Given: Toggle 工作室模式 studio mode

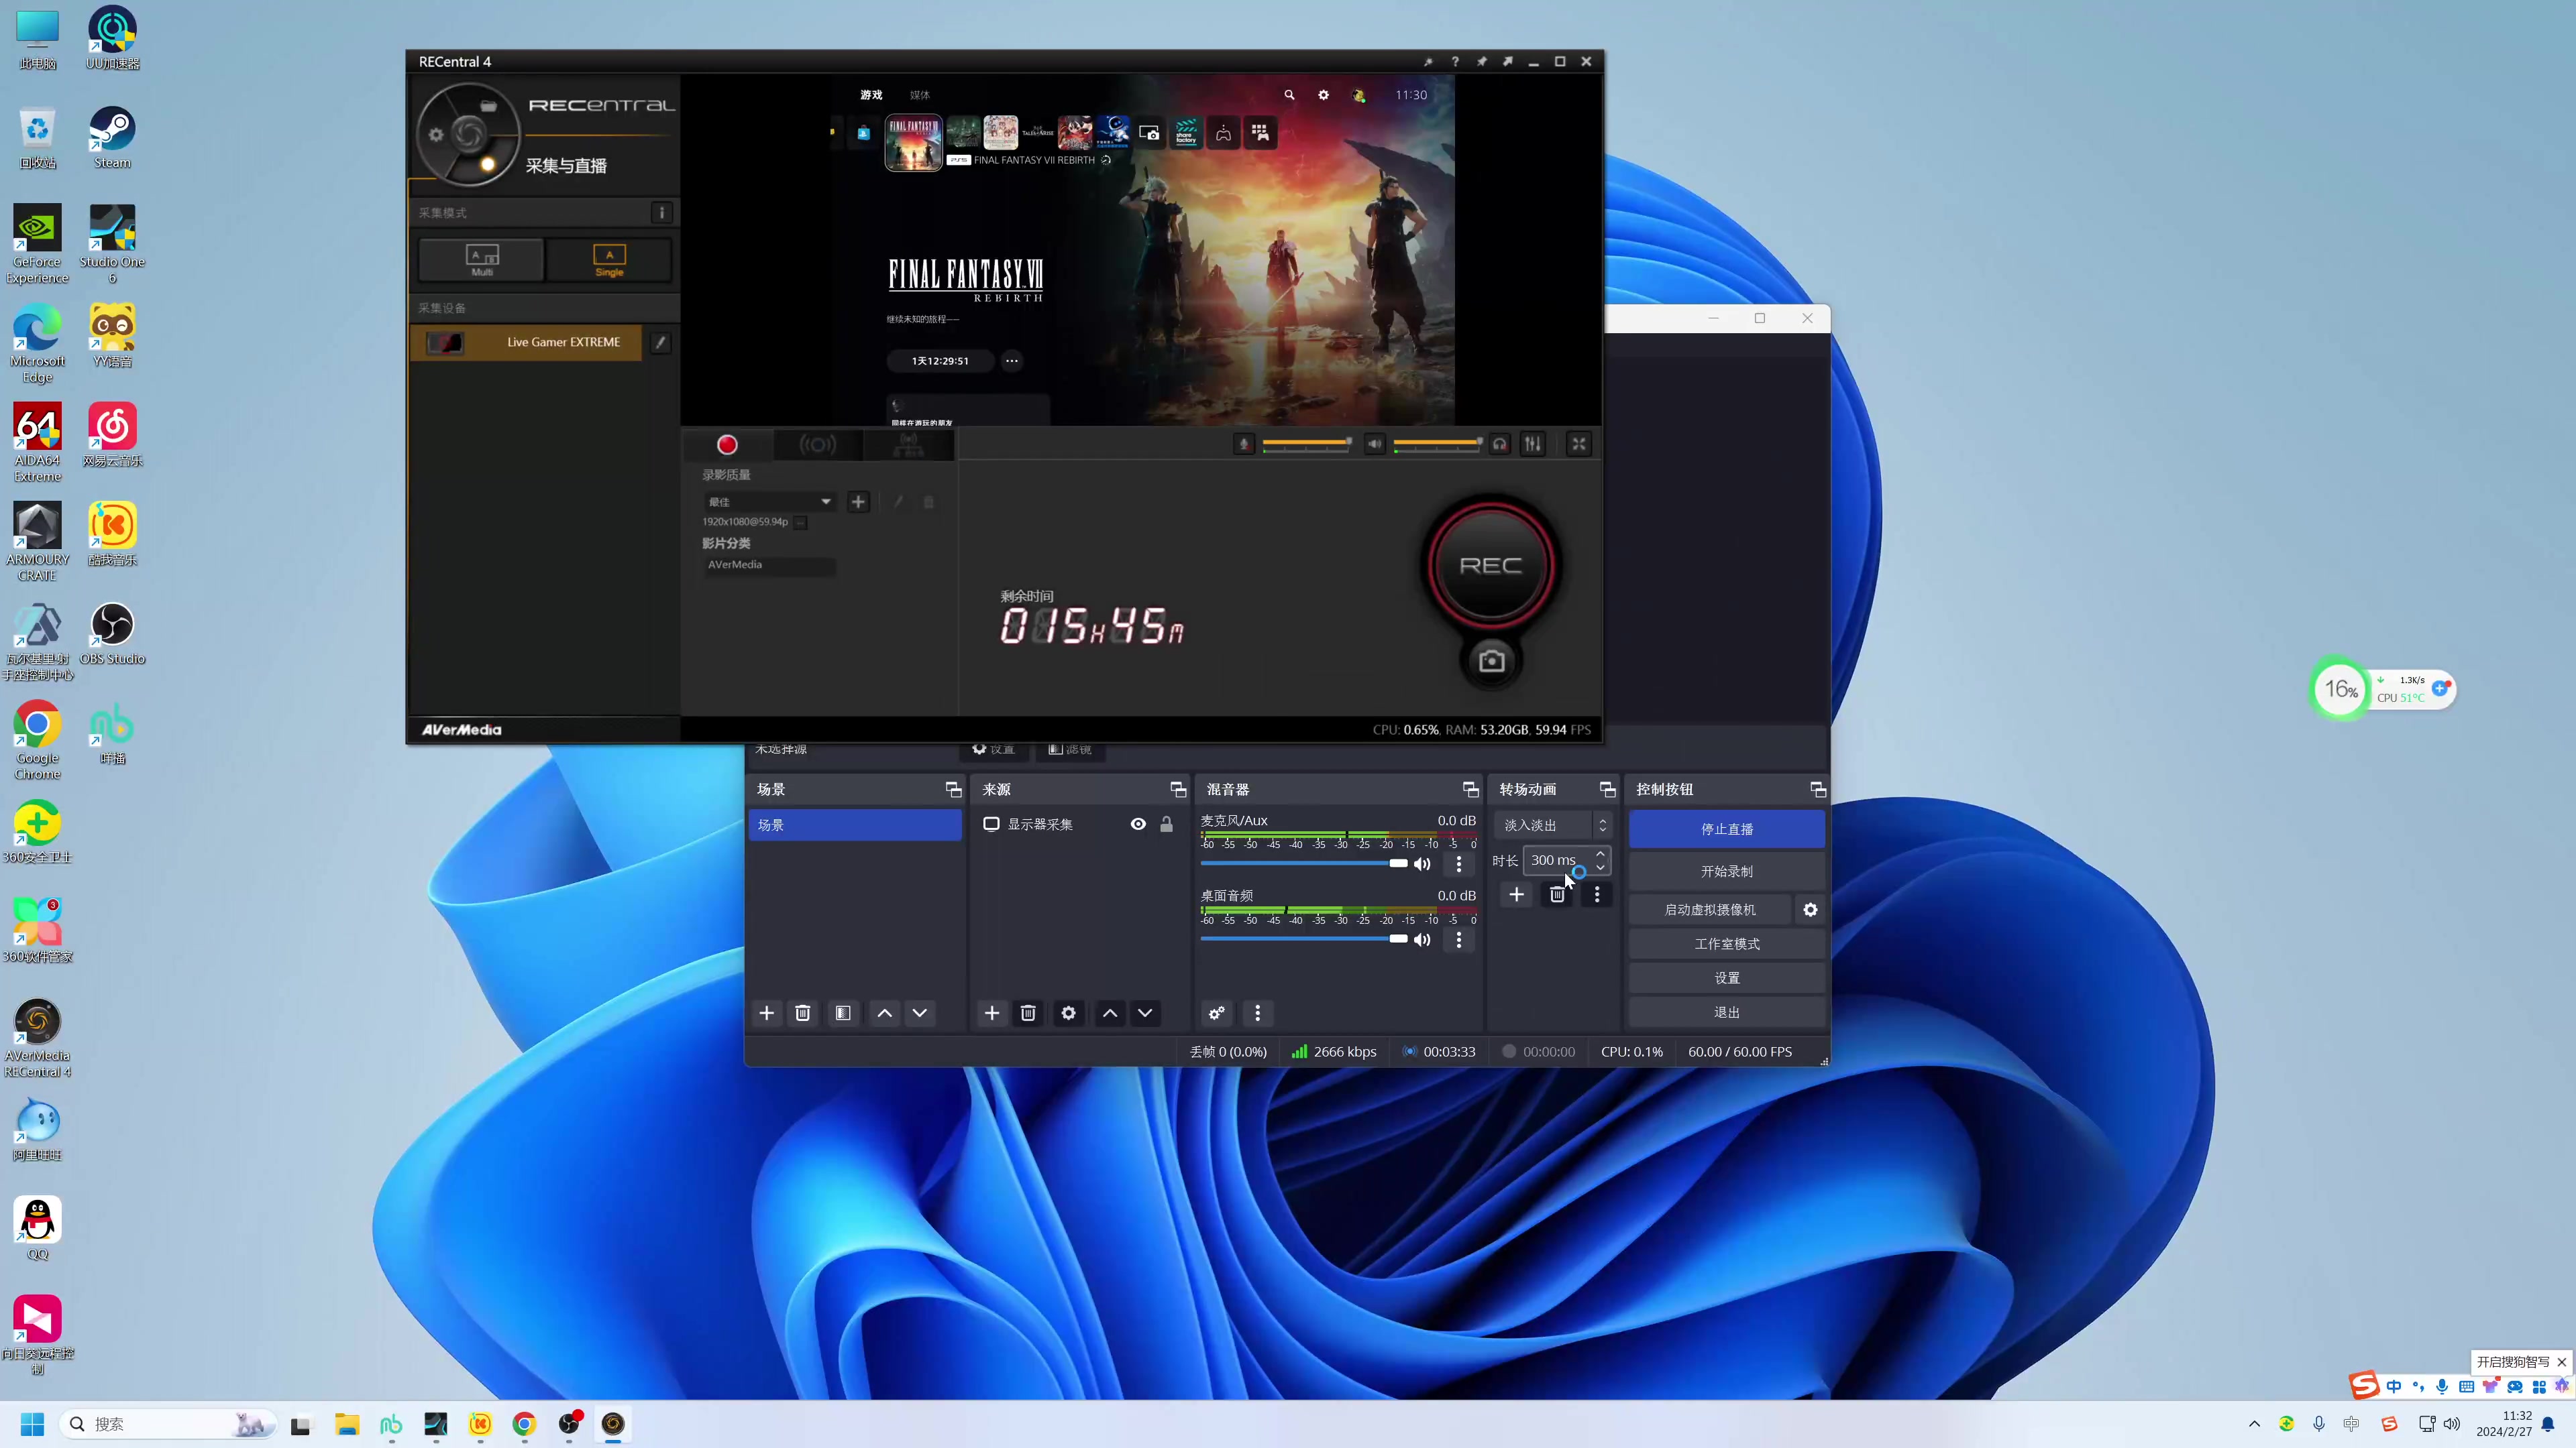Looking at the screenshot, I should (x=1727, y=945).
